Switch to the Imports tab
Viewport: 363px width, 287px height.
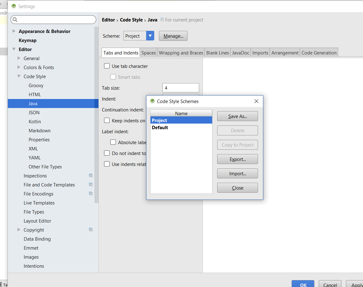[x=260, y=53]
